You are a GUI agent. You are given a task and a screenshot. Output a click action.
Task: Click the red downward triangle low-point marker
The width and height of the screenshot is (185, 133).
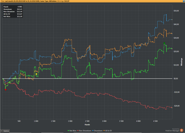click(x=6, y=90)
